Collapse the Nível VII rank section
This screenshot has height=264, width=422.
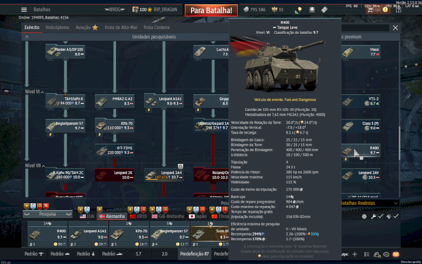[x=43, y=166]
